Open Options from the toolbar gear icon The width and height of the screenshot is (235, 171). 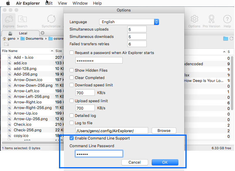coord(194,21)
